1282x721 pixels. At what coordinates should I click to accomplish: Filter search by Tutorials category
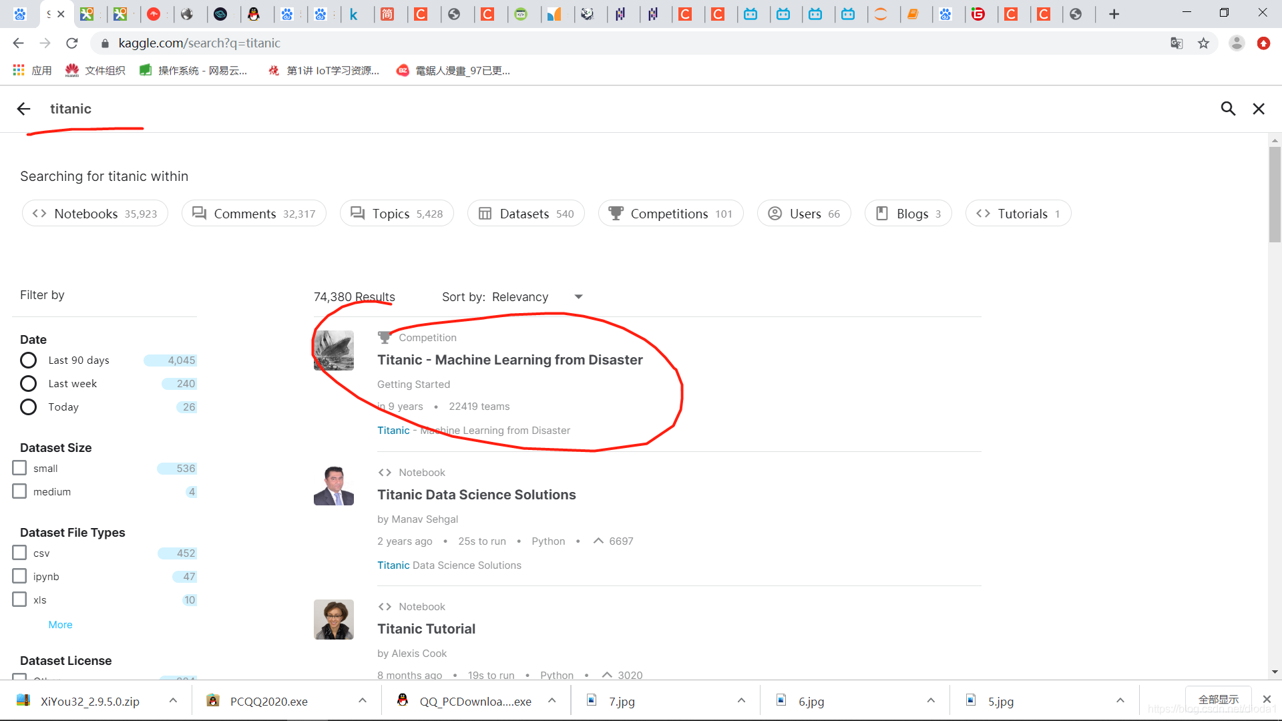(x=1018, y=214)
